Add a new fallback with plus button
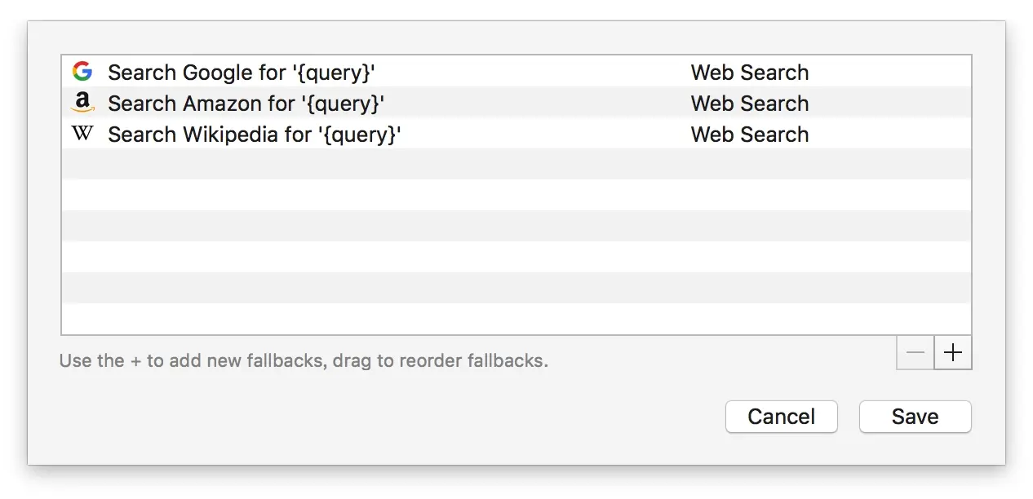 952,353
